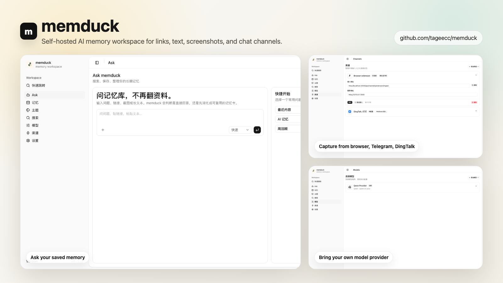Click 'Capture from browser, Telegram, DingTalk' caption
503x283 pixels.
pyautogui.click(x=367, y=146)
